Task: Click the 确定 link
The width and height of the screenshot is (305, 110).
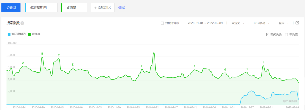Action: 121,8
